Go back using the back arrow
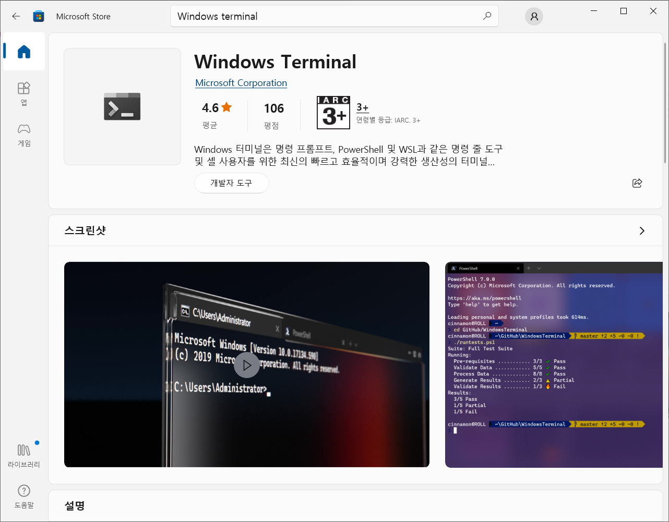This screenshot has width=669, height=522. 16,16
